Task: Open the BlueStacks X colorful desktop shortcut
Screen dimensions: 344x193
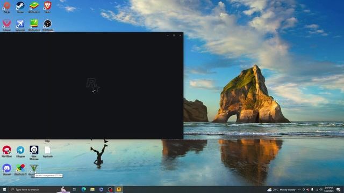Action: 20,169
